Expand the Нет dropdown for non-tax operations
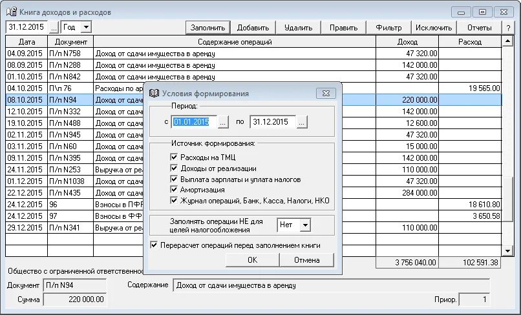The width and height of the screenshot is (521, 315). tap(305, 225)
